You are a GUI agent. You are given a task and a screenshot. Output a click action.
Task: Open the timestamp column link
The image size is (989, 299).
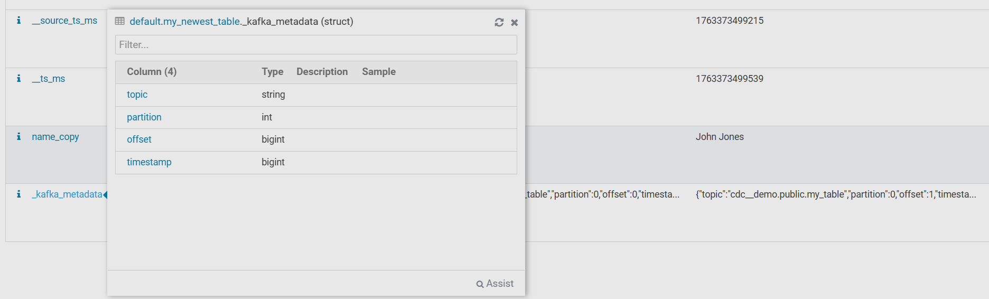pos(149,162)
